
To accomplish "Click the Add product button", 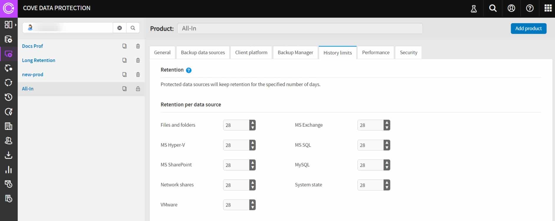I will [528, 29].
